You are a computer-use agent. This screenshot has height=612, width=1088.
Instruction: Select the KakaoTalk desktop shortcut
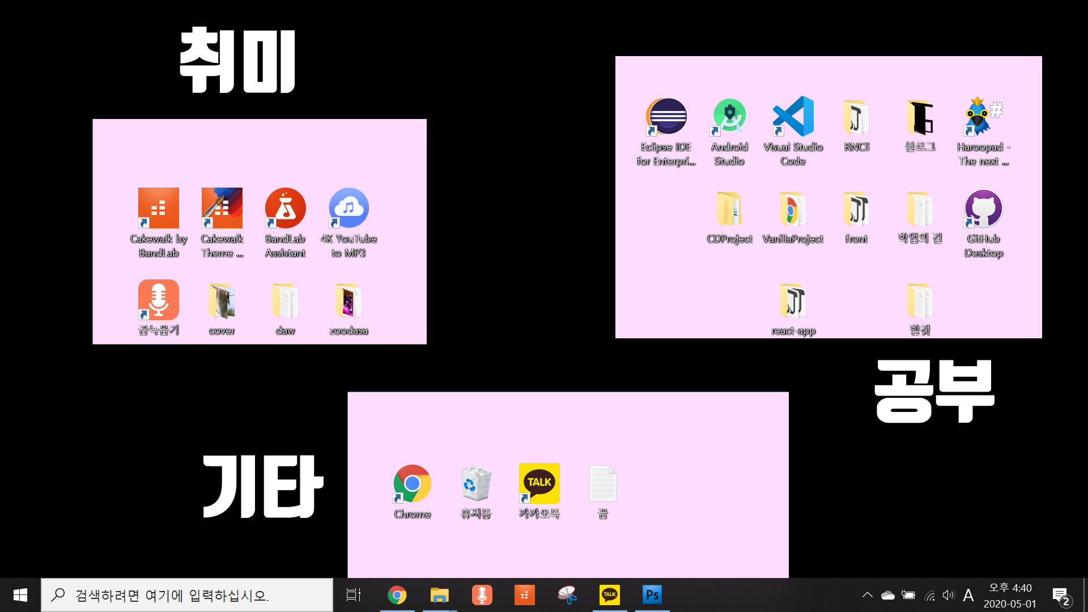(539, 484)
